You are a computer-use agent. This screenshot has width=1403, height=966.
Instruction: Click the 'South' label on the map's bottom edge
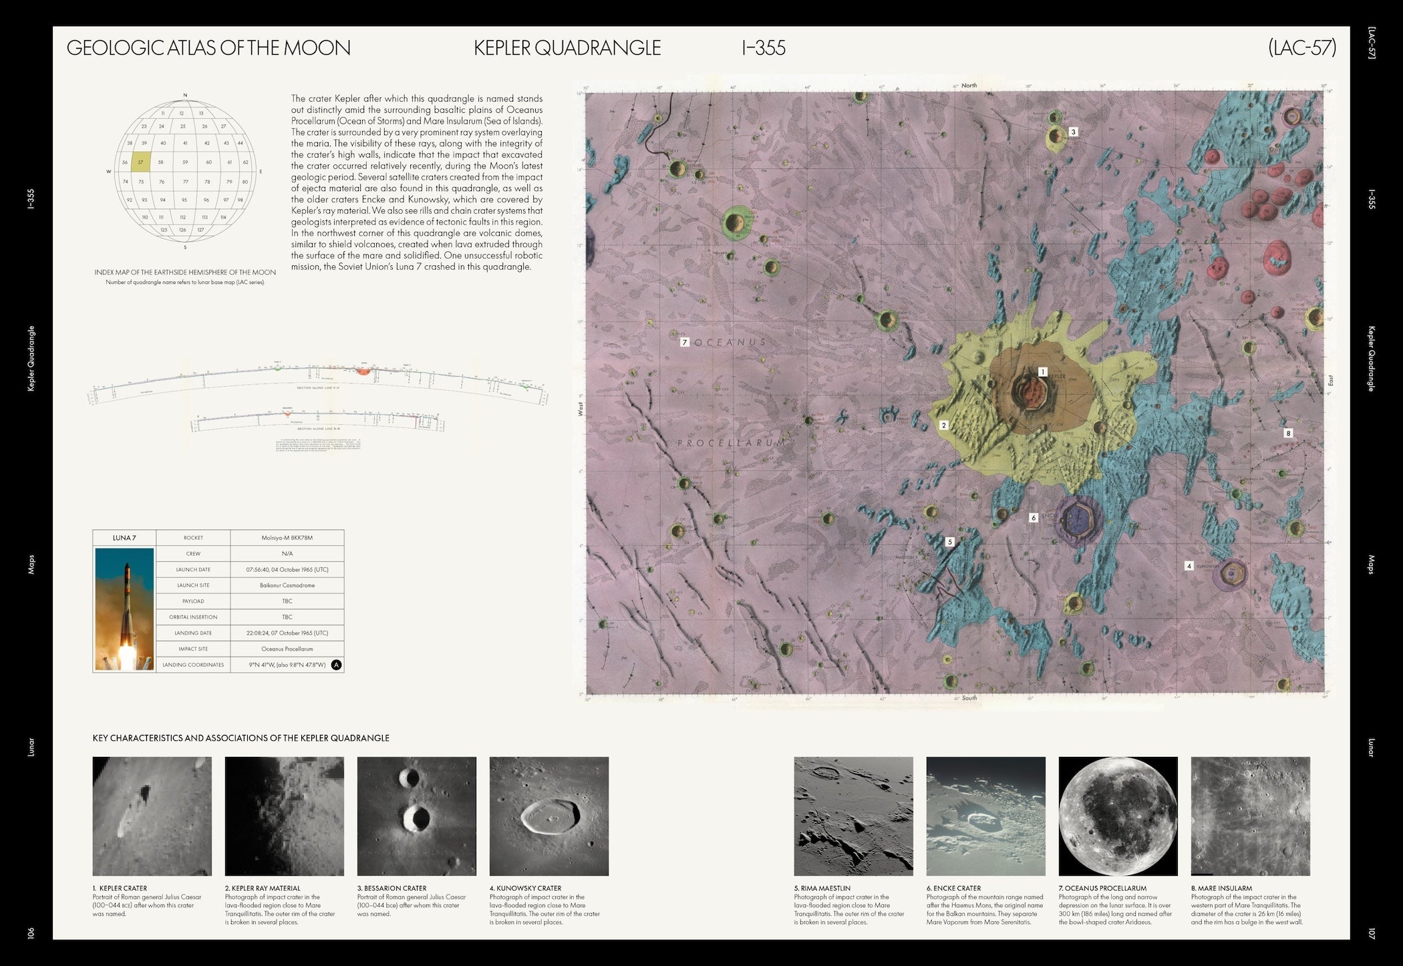click(969, 698)
